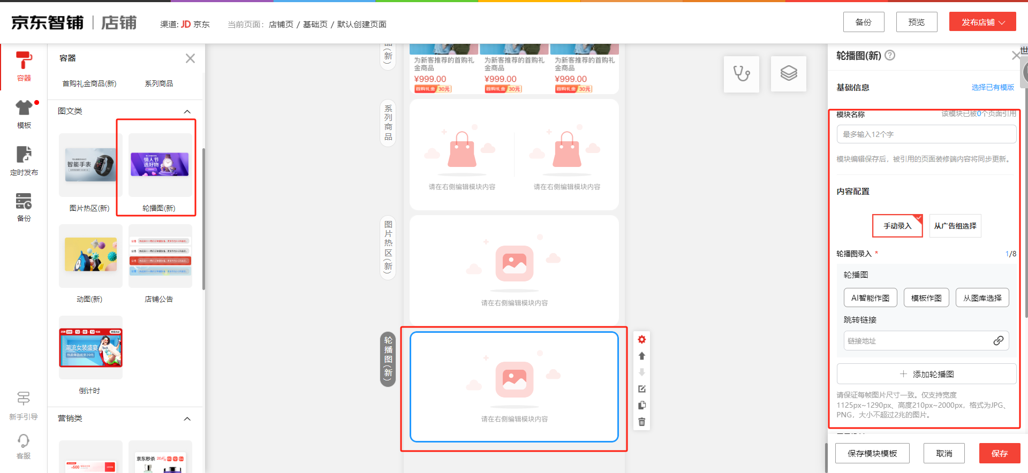
Task: Click the stethoscope diagnostics icon
Action: coord(741,74)
